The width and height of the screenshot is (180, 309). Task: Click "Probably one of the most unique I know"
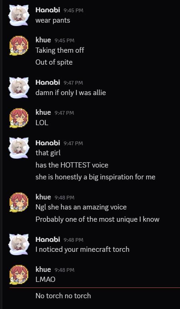(97, 219)
